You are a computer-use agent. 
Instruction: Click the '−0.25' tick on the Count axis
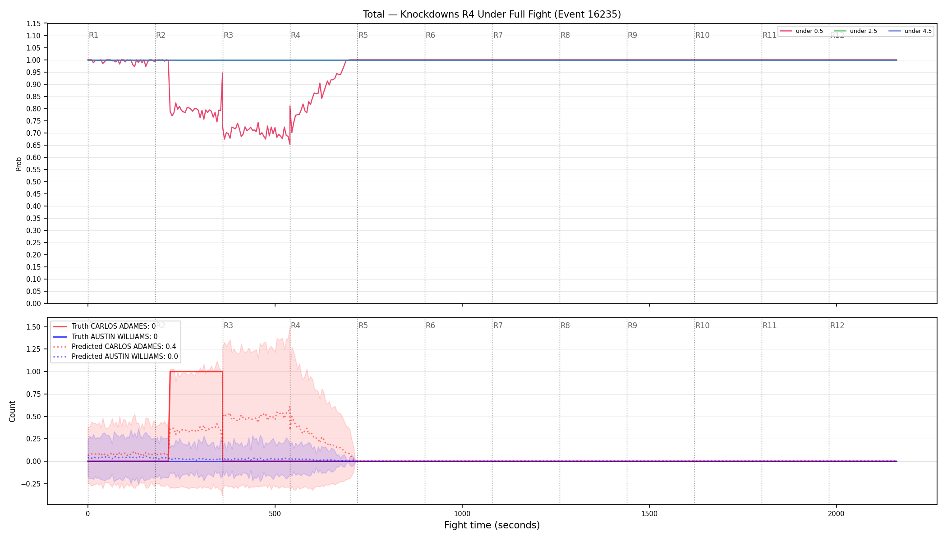[x=30, y=484]
